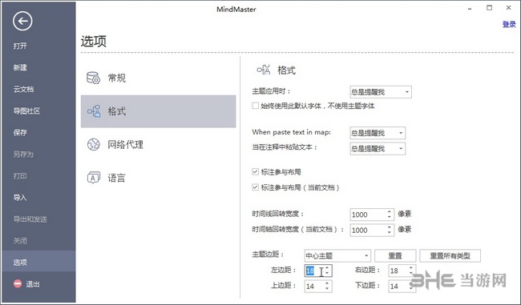Minimize the MindMaster window
This screenshot has height=305, width=521.
470,8
